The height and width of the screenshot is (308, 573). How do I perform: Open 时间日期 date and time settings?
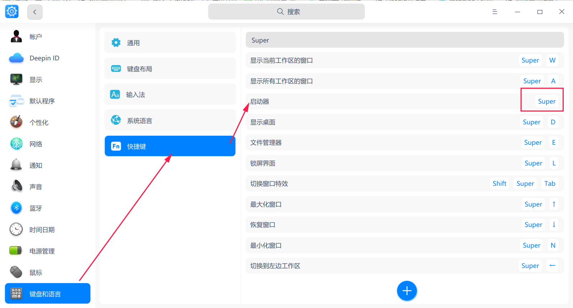[48, 230]
